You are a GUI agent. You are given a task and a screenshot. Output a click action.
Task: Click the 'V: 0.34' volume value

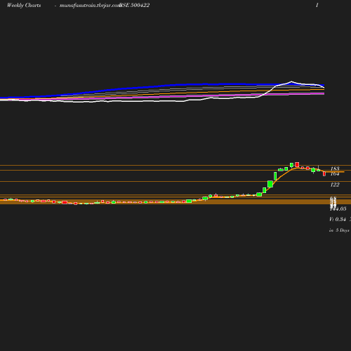pyautogui.click(x=338, y=219)
